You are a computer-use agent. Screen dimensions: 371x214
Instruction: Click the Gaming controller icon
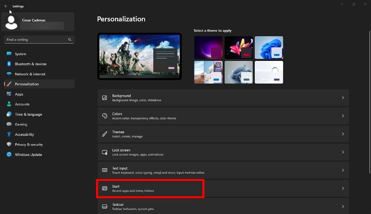click(x=9, y=124)
